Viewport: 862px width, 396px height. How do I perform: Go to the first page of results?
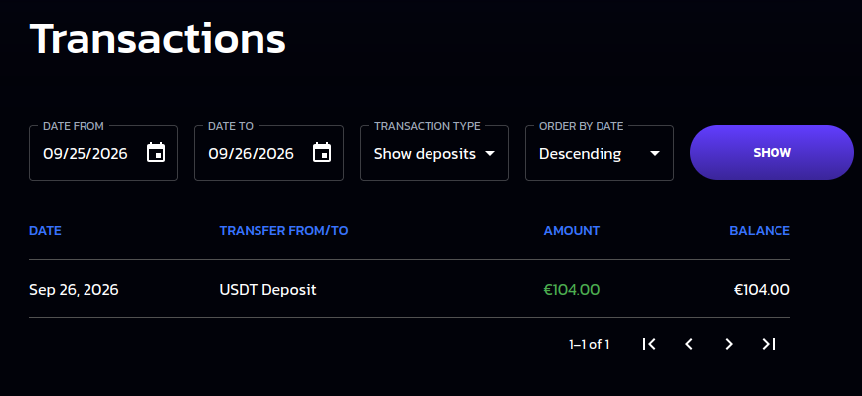coord(649,344)
